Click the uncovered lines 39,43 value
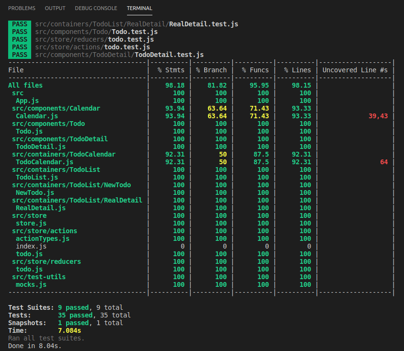The width and height of the screenshot is (404, 351). (x=378, y=116)
